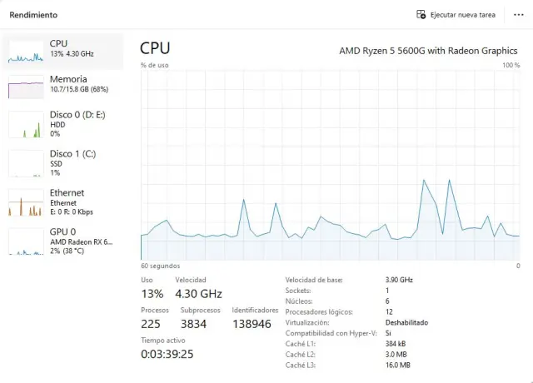This screenshot has width=533, height=383.
Task: Click the Virtualización Deshabilitado status
Action: (406, 322)
